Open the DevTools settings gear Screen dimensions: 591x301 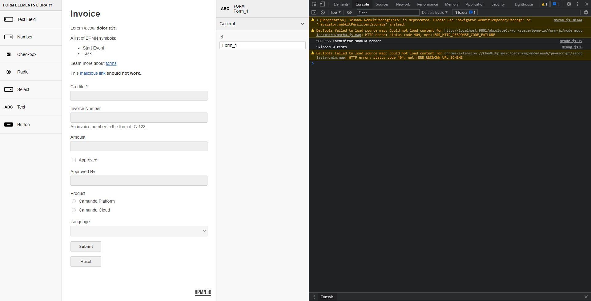pyautogui.click(x=569, y=4)
